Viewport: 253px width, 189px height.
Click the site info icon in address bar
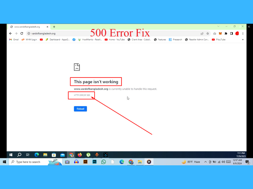(29, 34)
